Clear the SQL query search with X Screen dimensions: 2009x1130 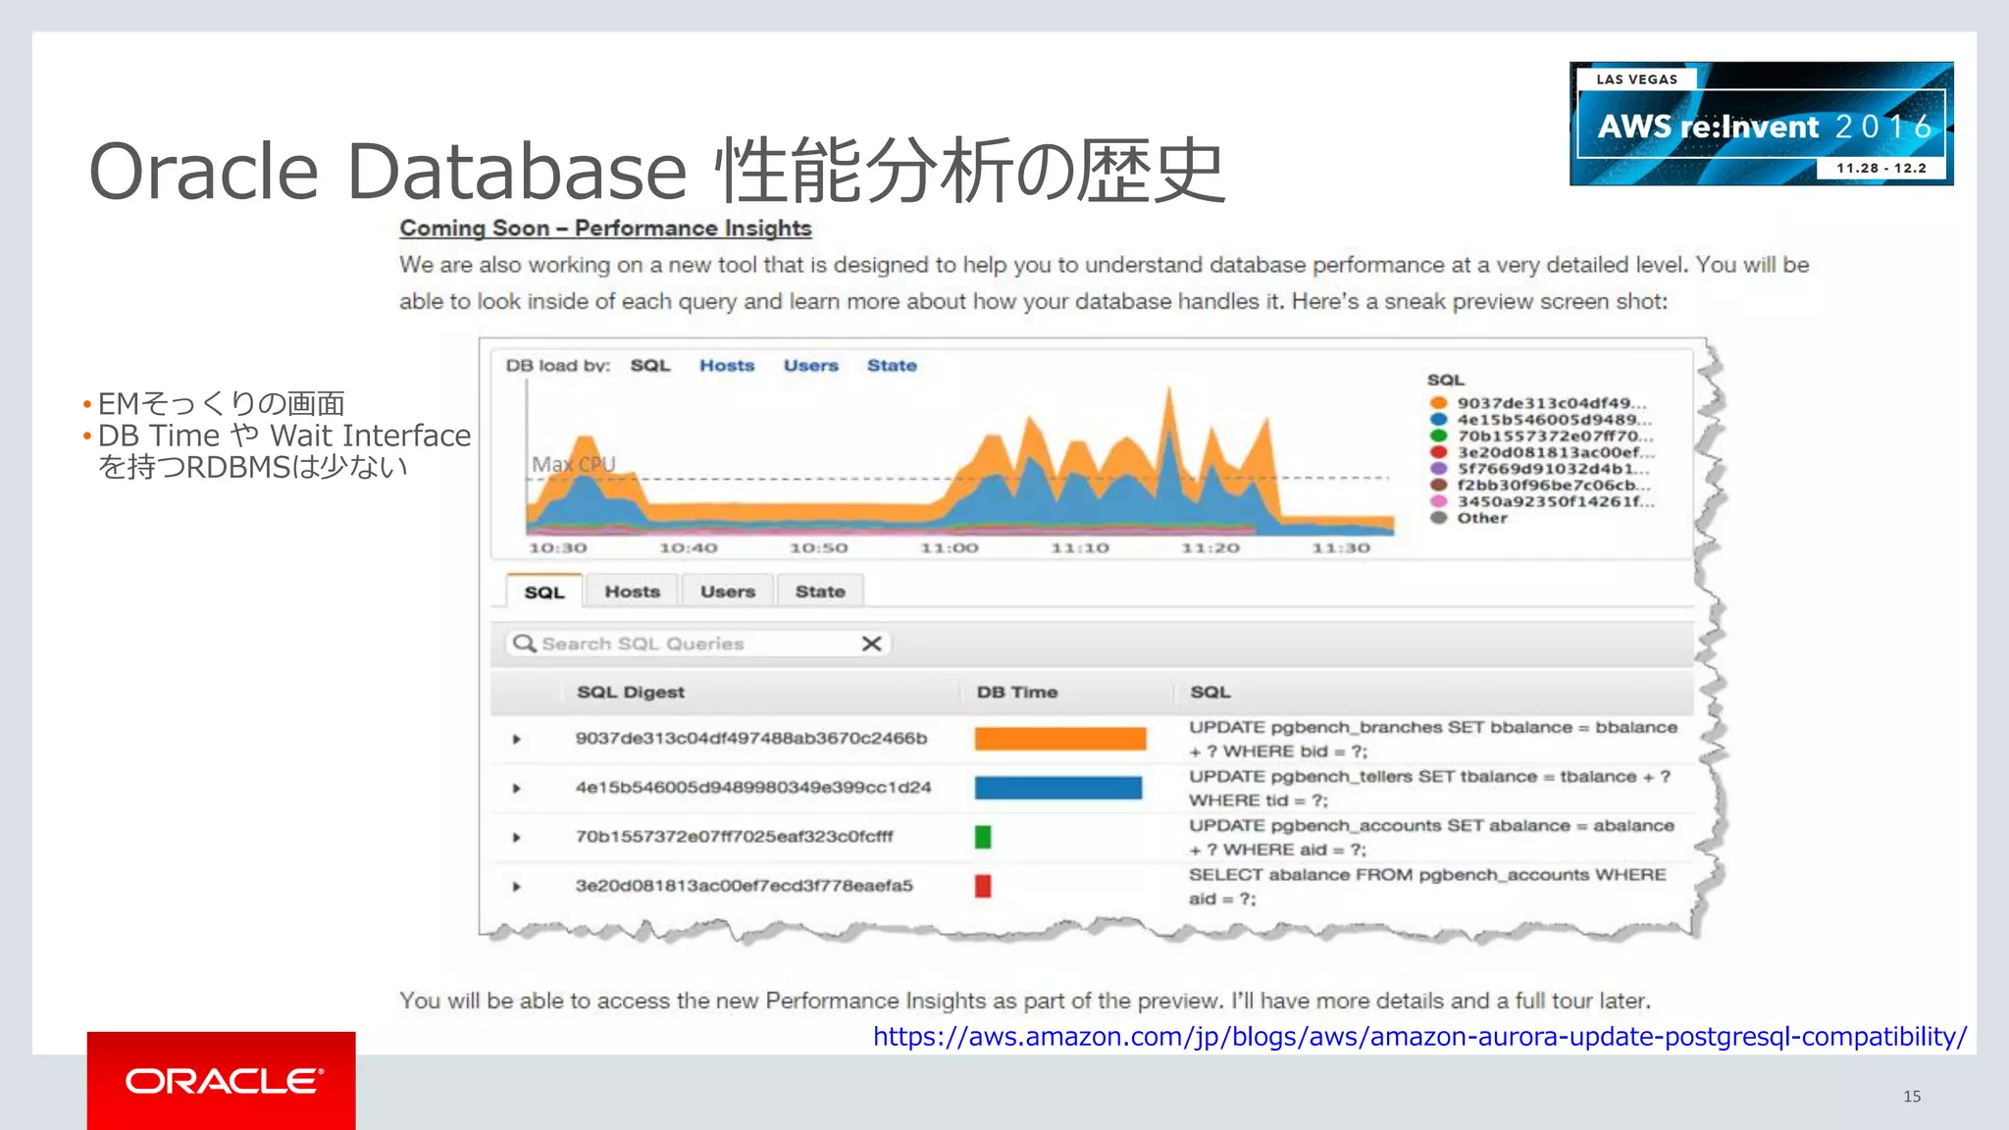point(871,643)
